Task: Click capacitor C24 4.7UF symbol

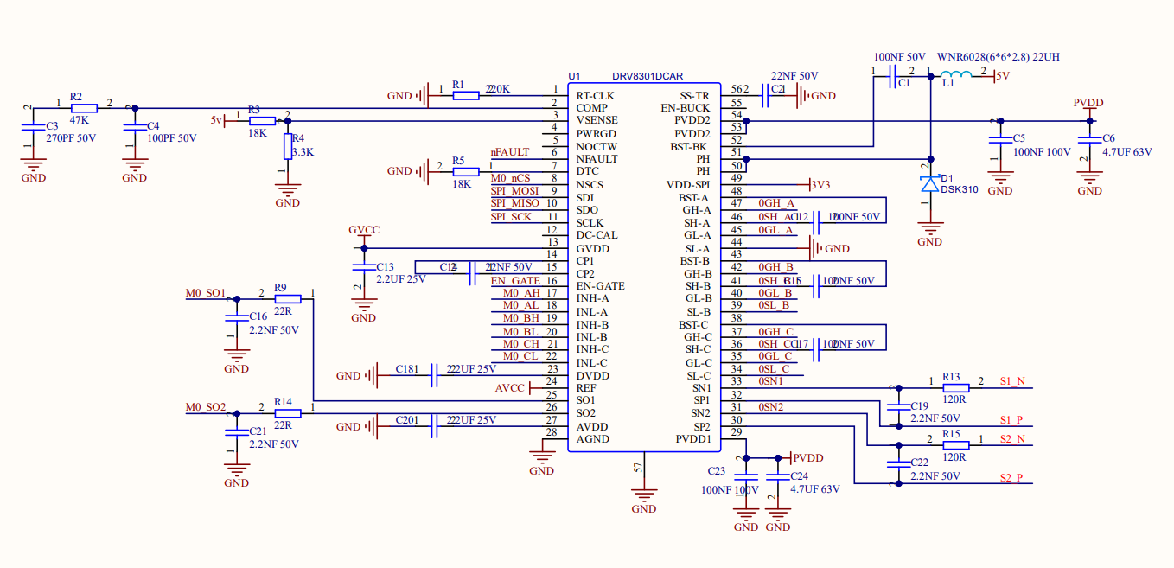Action: [779, 476]
